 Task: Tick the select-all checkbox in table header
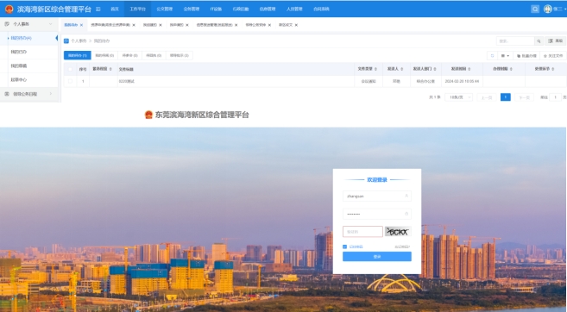coord(70,69)
